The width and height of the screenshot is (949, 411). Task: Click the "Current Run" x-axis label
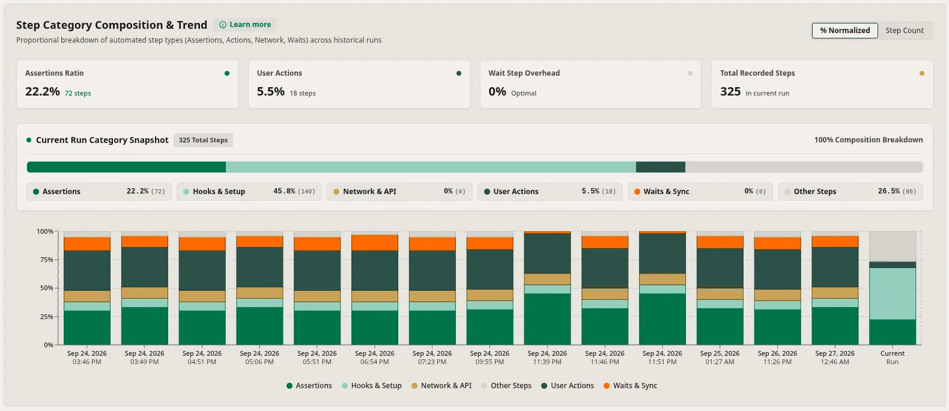(893, 358)
